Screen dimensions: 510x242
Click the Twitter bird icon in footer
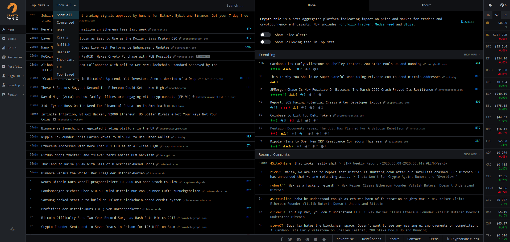coord(290,239)
